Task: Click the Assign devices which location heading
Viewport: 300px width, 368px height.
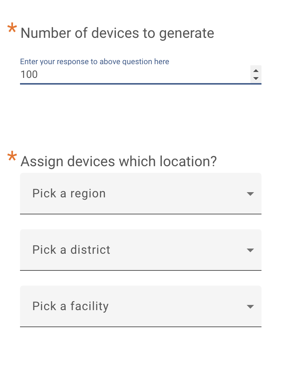Action: (x=119, y=161)
